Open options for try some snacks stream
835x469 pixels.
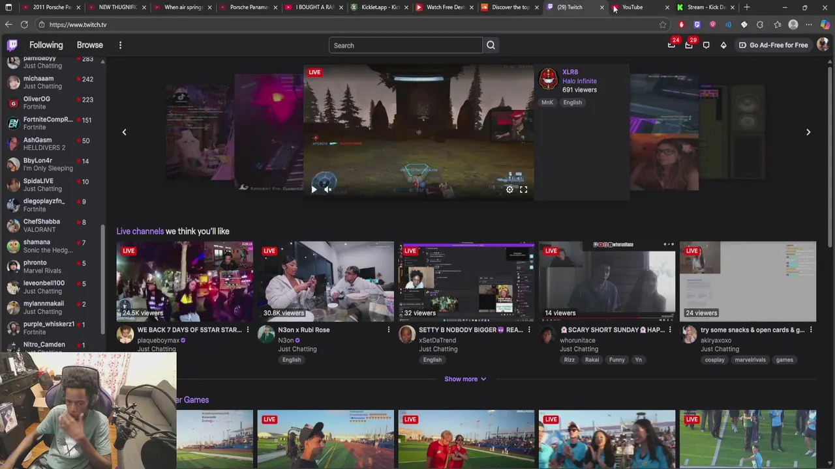pyautogui.click(x=811, y=330)
